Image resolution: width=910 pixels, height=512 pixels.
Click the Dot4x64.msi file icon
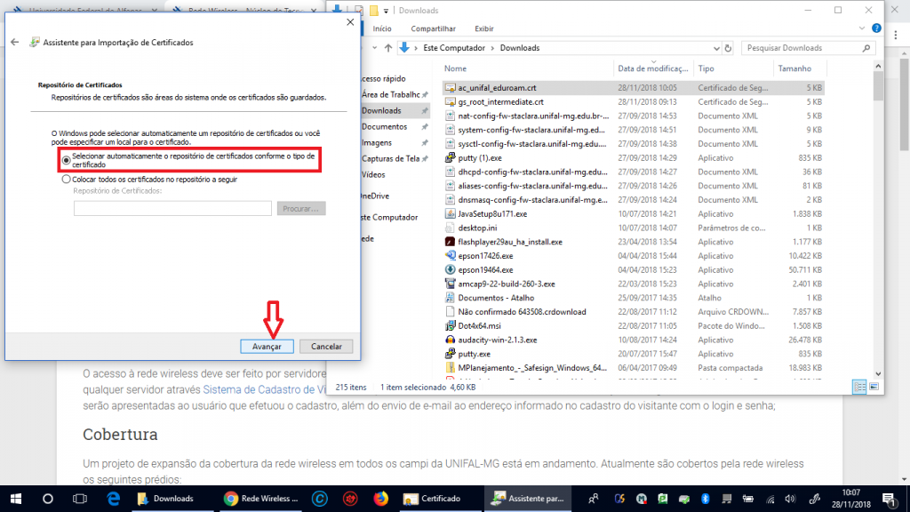[x=450, y=326]
